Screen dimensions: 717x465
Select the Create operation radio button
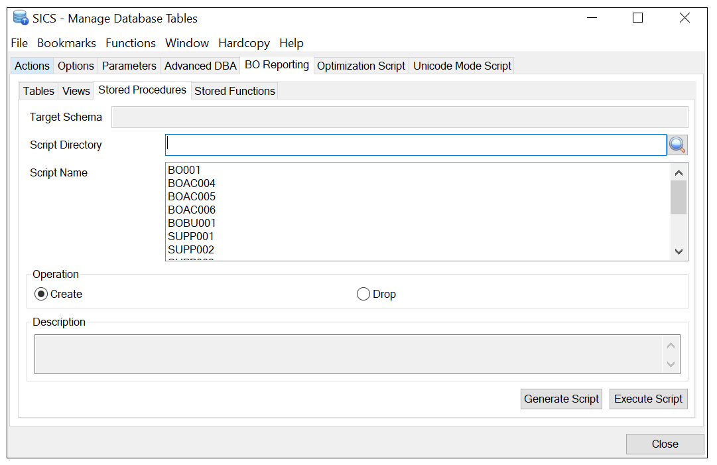point(41,294)
